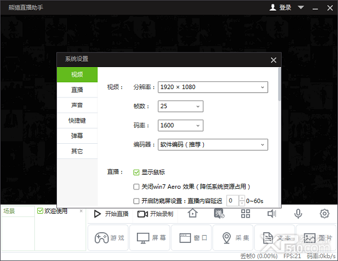Add a 窗口 window source
The width and height of the screenshot is (338, 261).
tap(192, 238)
